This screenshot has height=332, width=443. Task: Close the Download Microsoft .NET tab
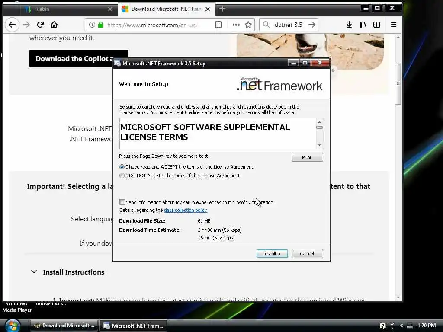pyautogui.click(x=208, y=9)
